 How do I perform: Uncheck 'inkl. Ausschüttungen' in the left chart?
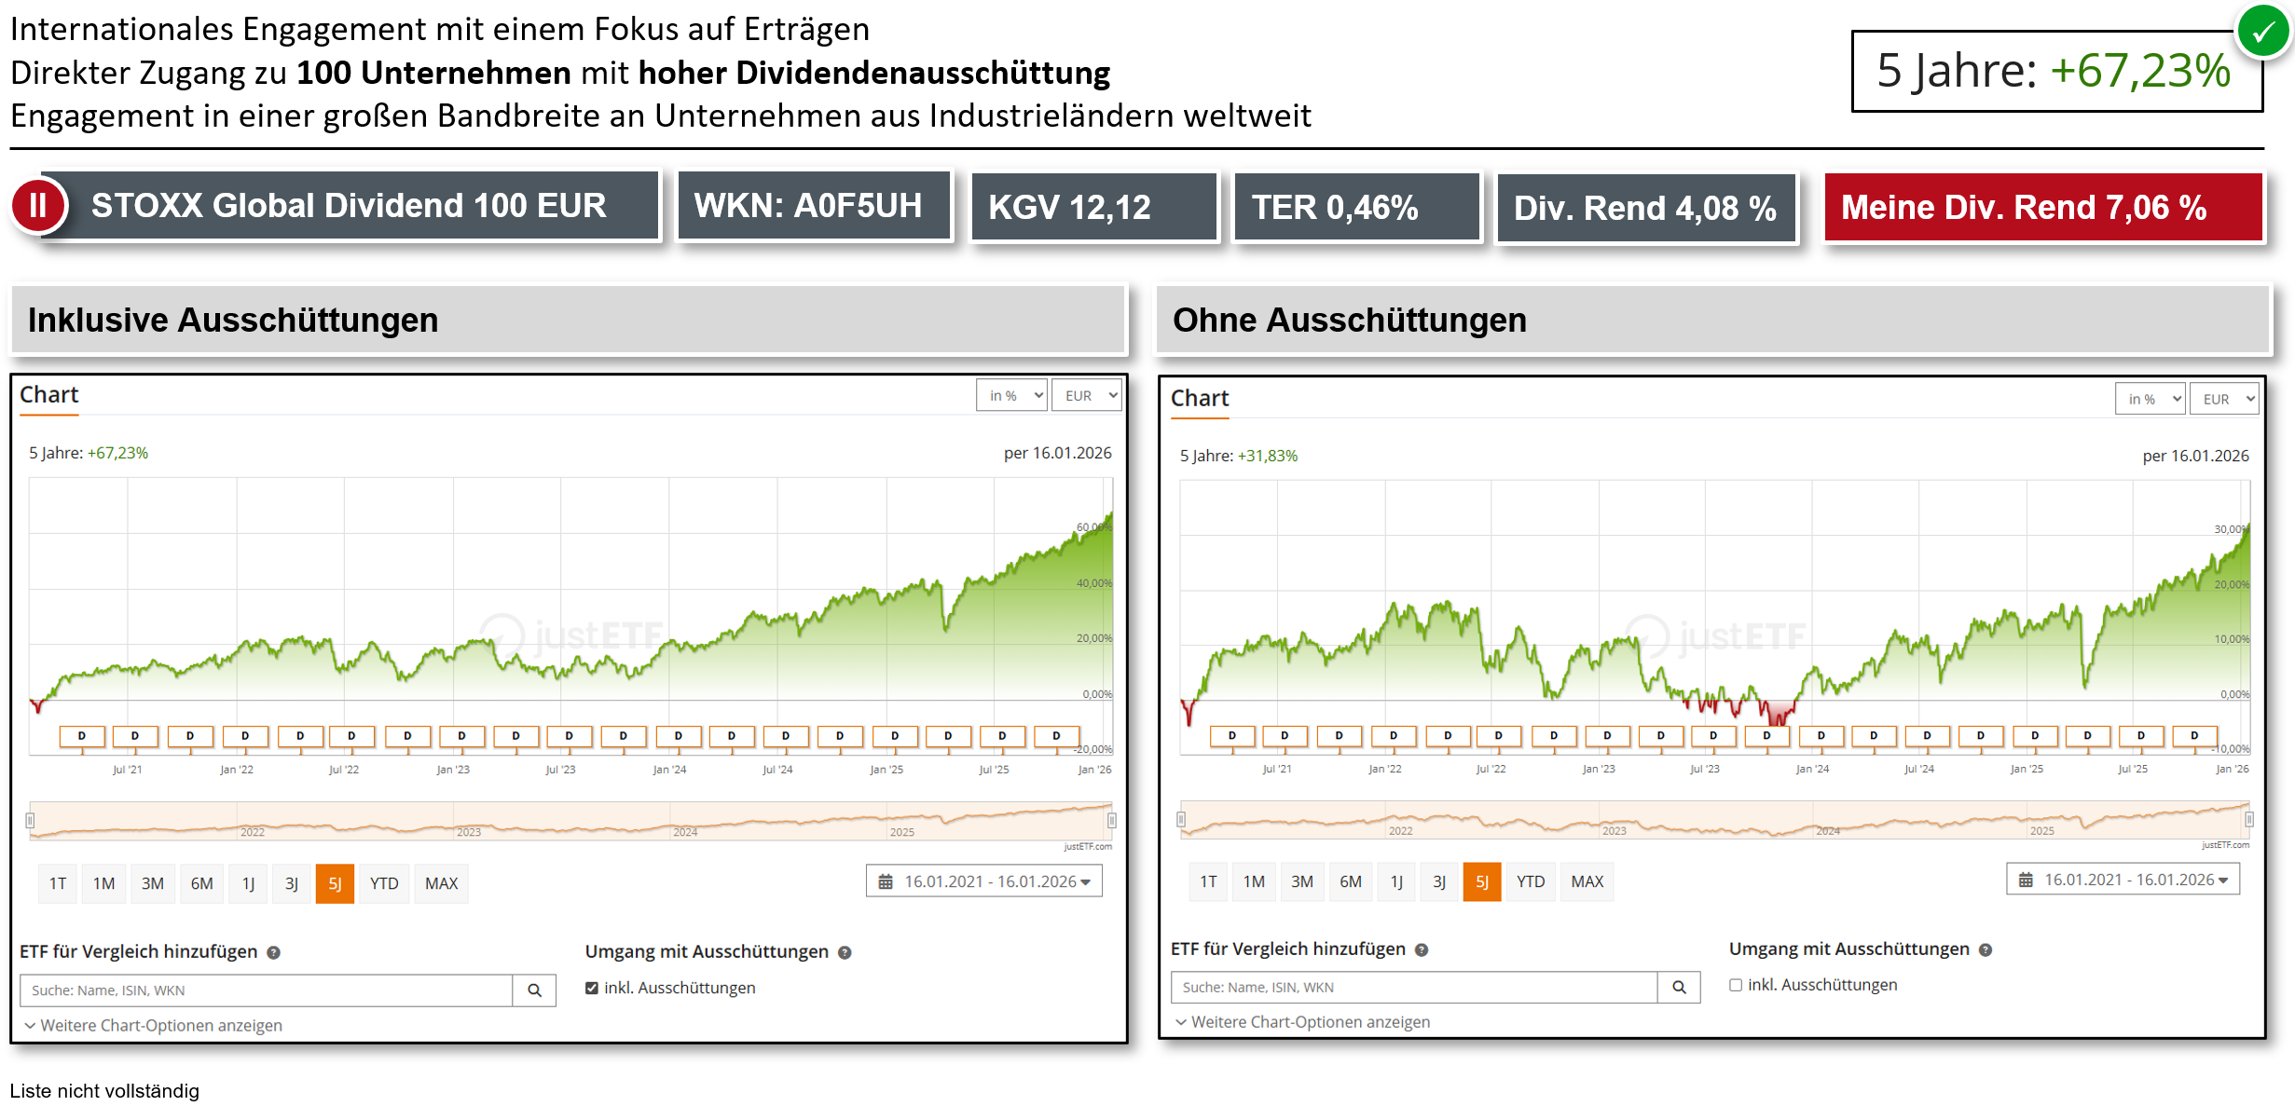tap(592, 988)
